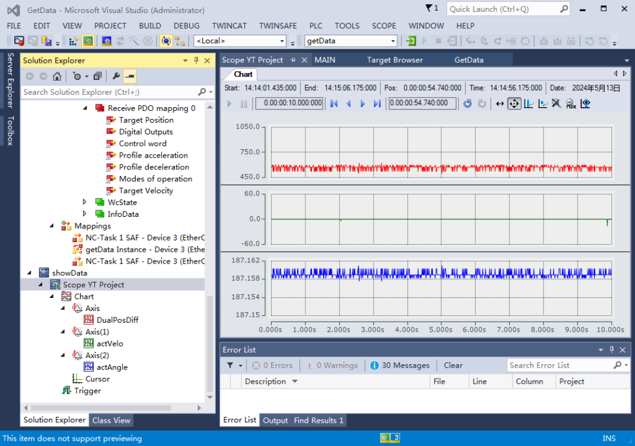This screenshot has height=446, width=635.
Task: Click the zoom max icon in chart toolbar
Action: pyautogui.click(x=571, y=104)
